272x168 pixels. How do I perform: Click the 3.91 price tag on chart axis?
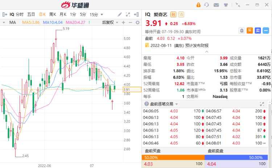pyautogui.click(x=132, y=90)
